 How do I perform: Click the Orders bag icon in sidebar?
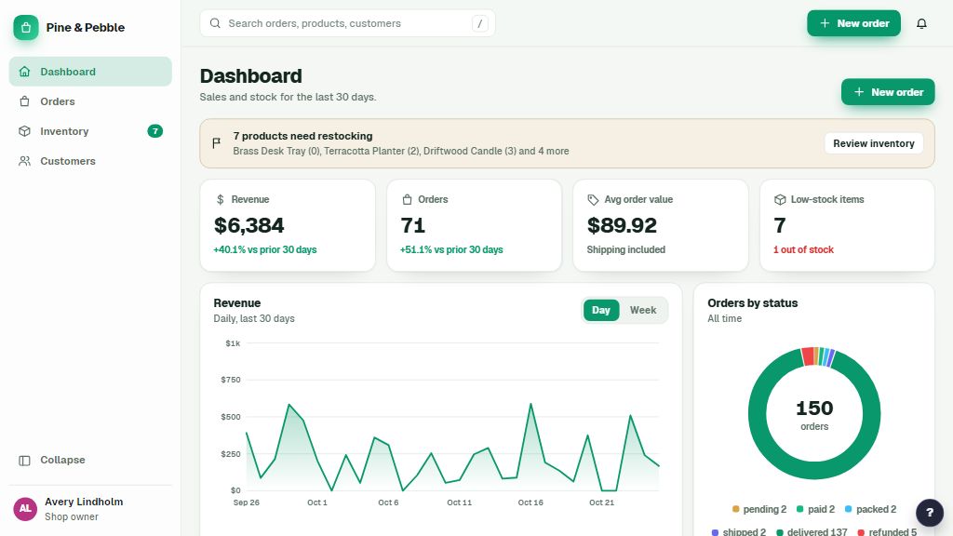(x=24, y=101)
